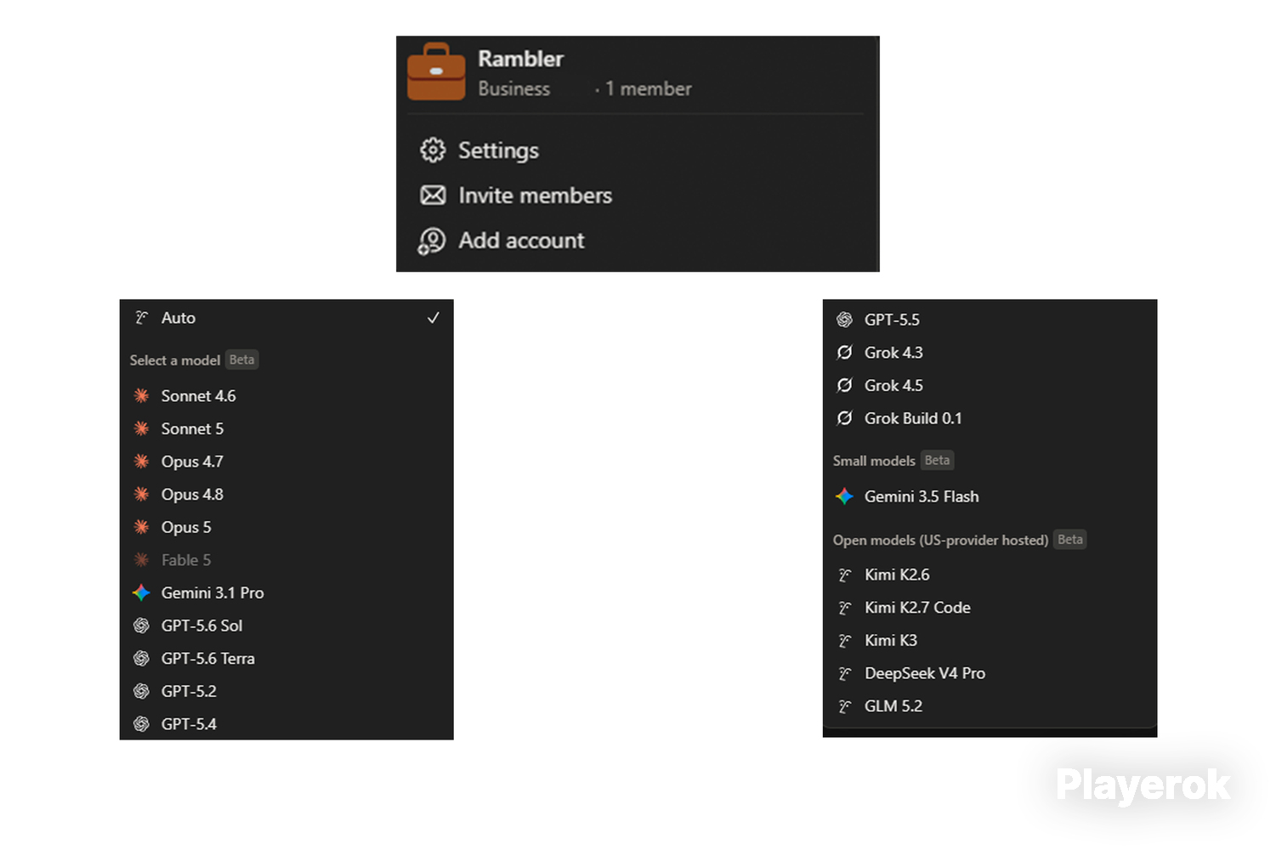Image resolution: width=1276 pixels, height=850 pixels.
Task: Click the Add account person icon
Action: [432, 241]
